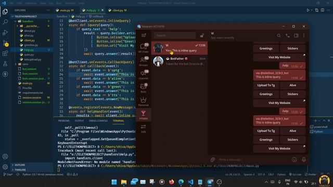This screenshot has width=333, height=187.
Task: Toggle Telegram right side panel
Action: click(x=296, y=36)
